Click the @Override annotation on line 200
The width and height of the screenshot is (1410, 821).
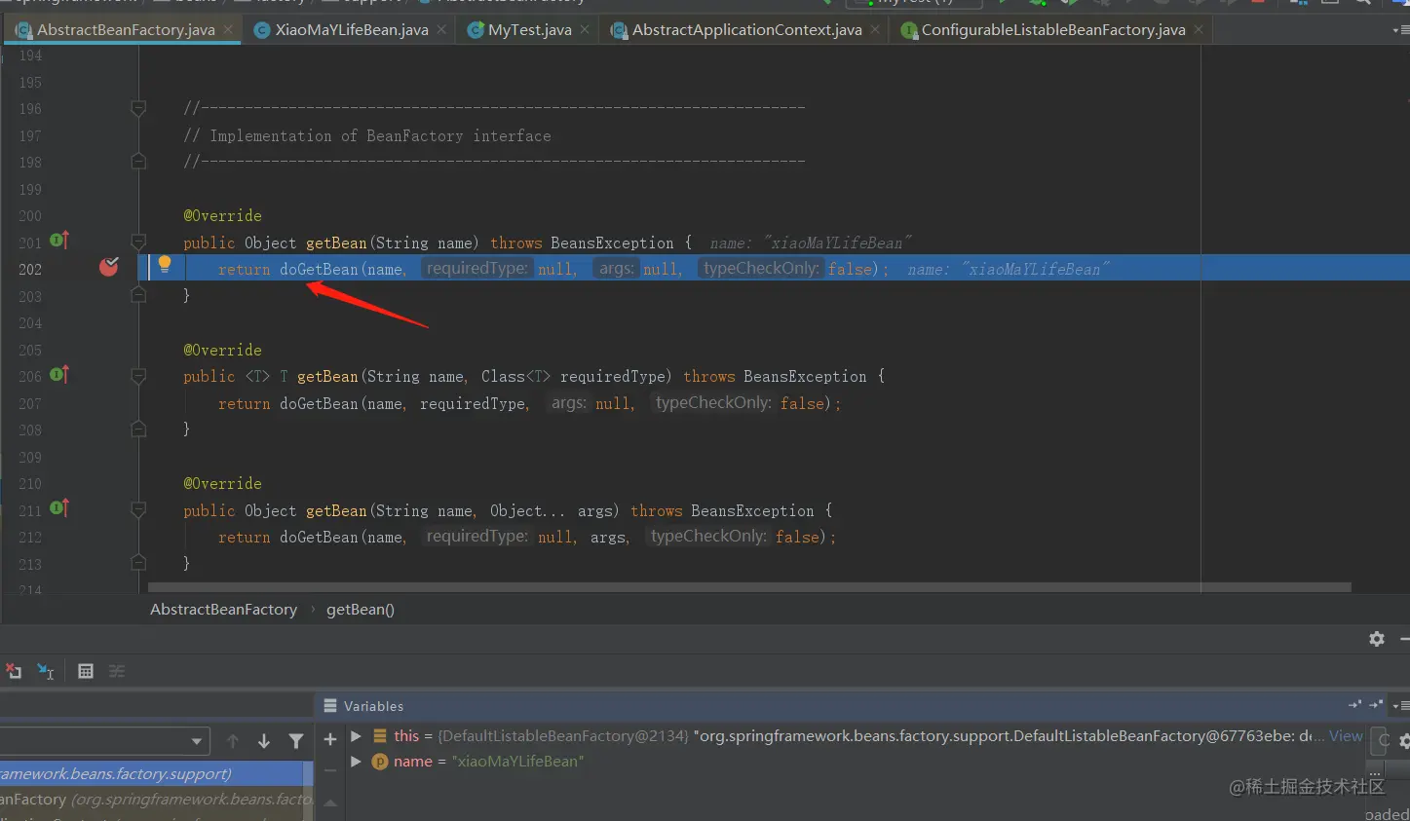(222, 216)
